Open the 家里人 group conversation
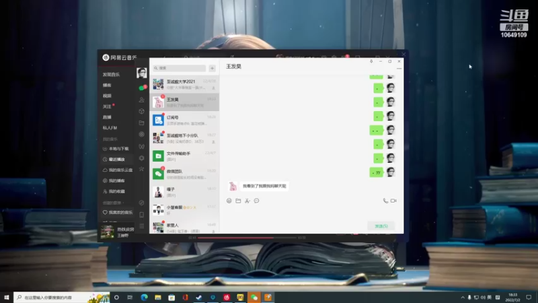538x303 pixels. click(x=184, y=226)
